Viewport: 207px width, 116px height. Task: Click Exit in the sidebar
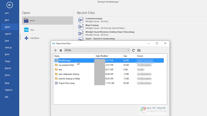6,97
